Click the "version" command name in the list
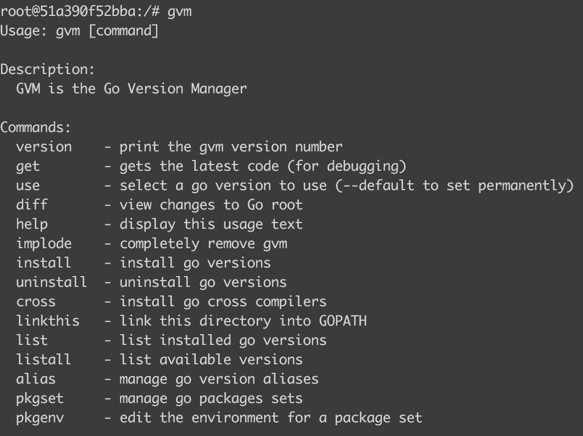This screenshot has height=436, width=583. (x=44, y=147)
